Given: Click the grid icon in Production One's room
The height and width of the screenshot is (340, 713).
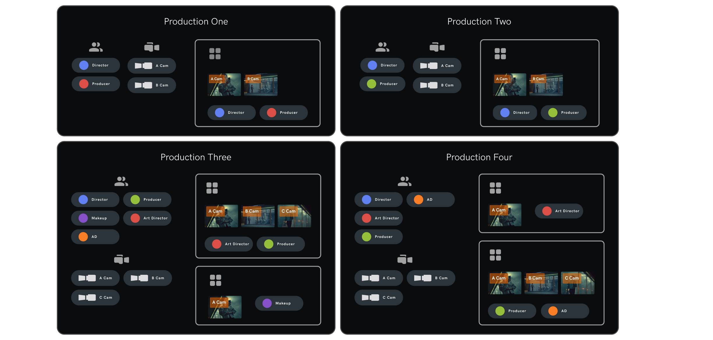Looking at the screenshot, I should point(215,54).
